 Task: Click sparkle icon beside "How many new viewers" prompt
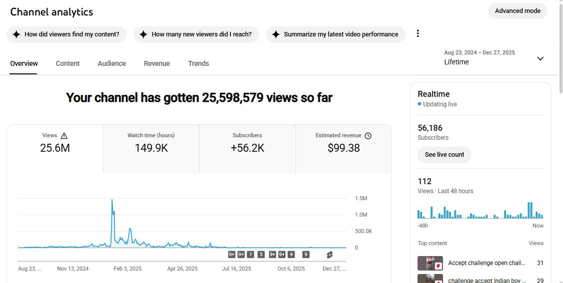(x=143, y=34)
